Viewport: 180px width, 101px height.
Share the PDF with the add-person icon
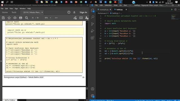pyautogui.click(x=87, y=18)
